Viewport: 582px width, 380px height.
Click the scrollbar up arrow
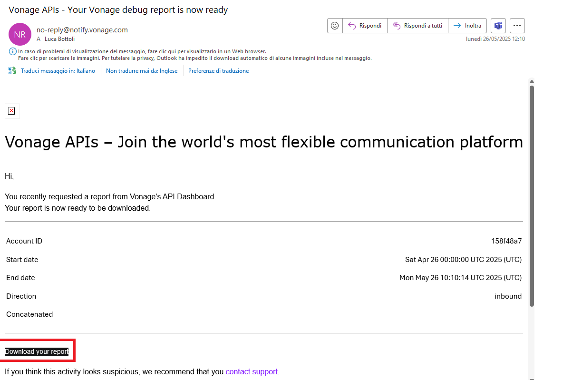pos(532,81)
